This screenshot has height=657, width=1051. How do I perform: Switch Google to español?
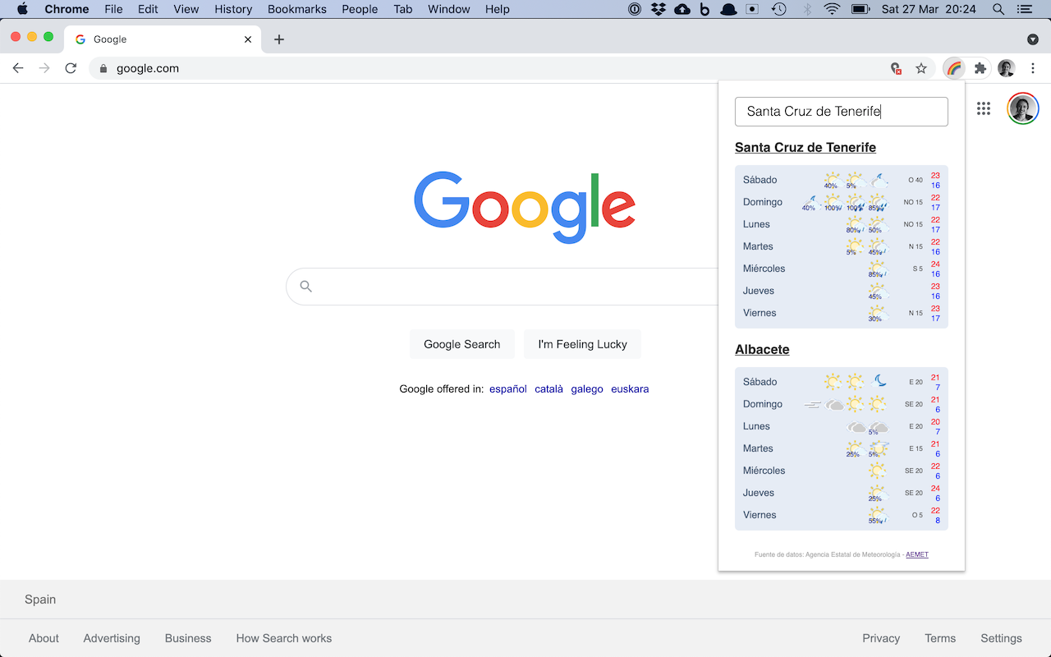(508, 389)
